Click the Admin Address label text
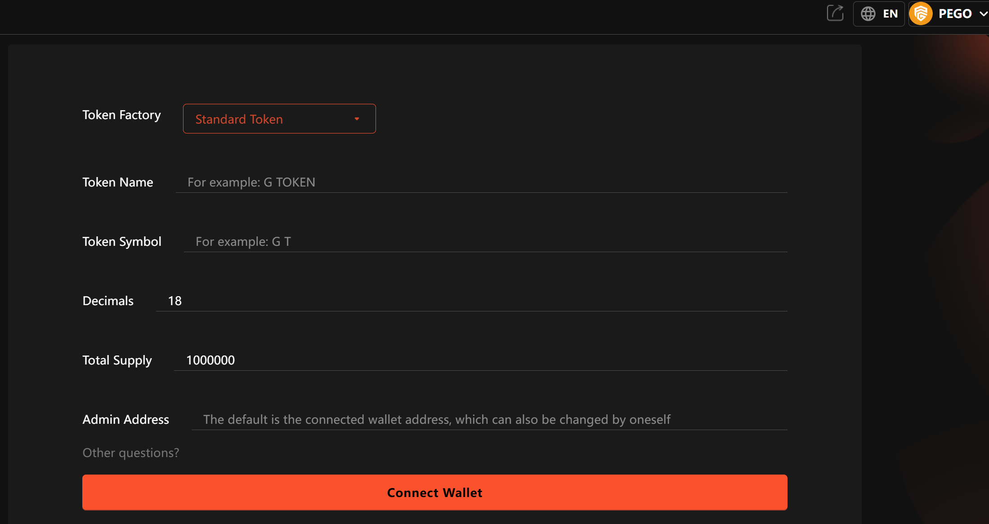The width and height of the screenshot is (989, 524). click(126, 420)
